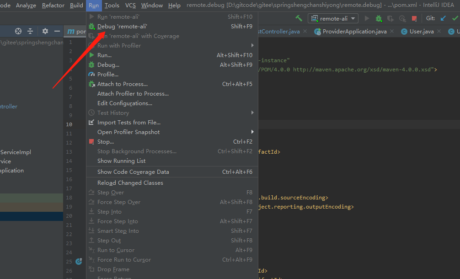
Task: Select Run to Cursor menu item
Action: tap(172, 250)
